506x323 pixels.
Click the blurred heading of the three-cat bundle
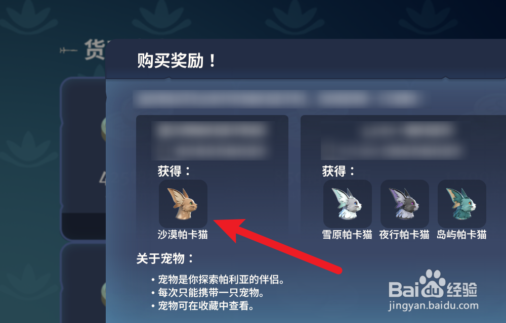[x=393, y=141]
